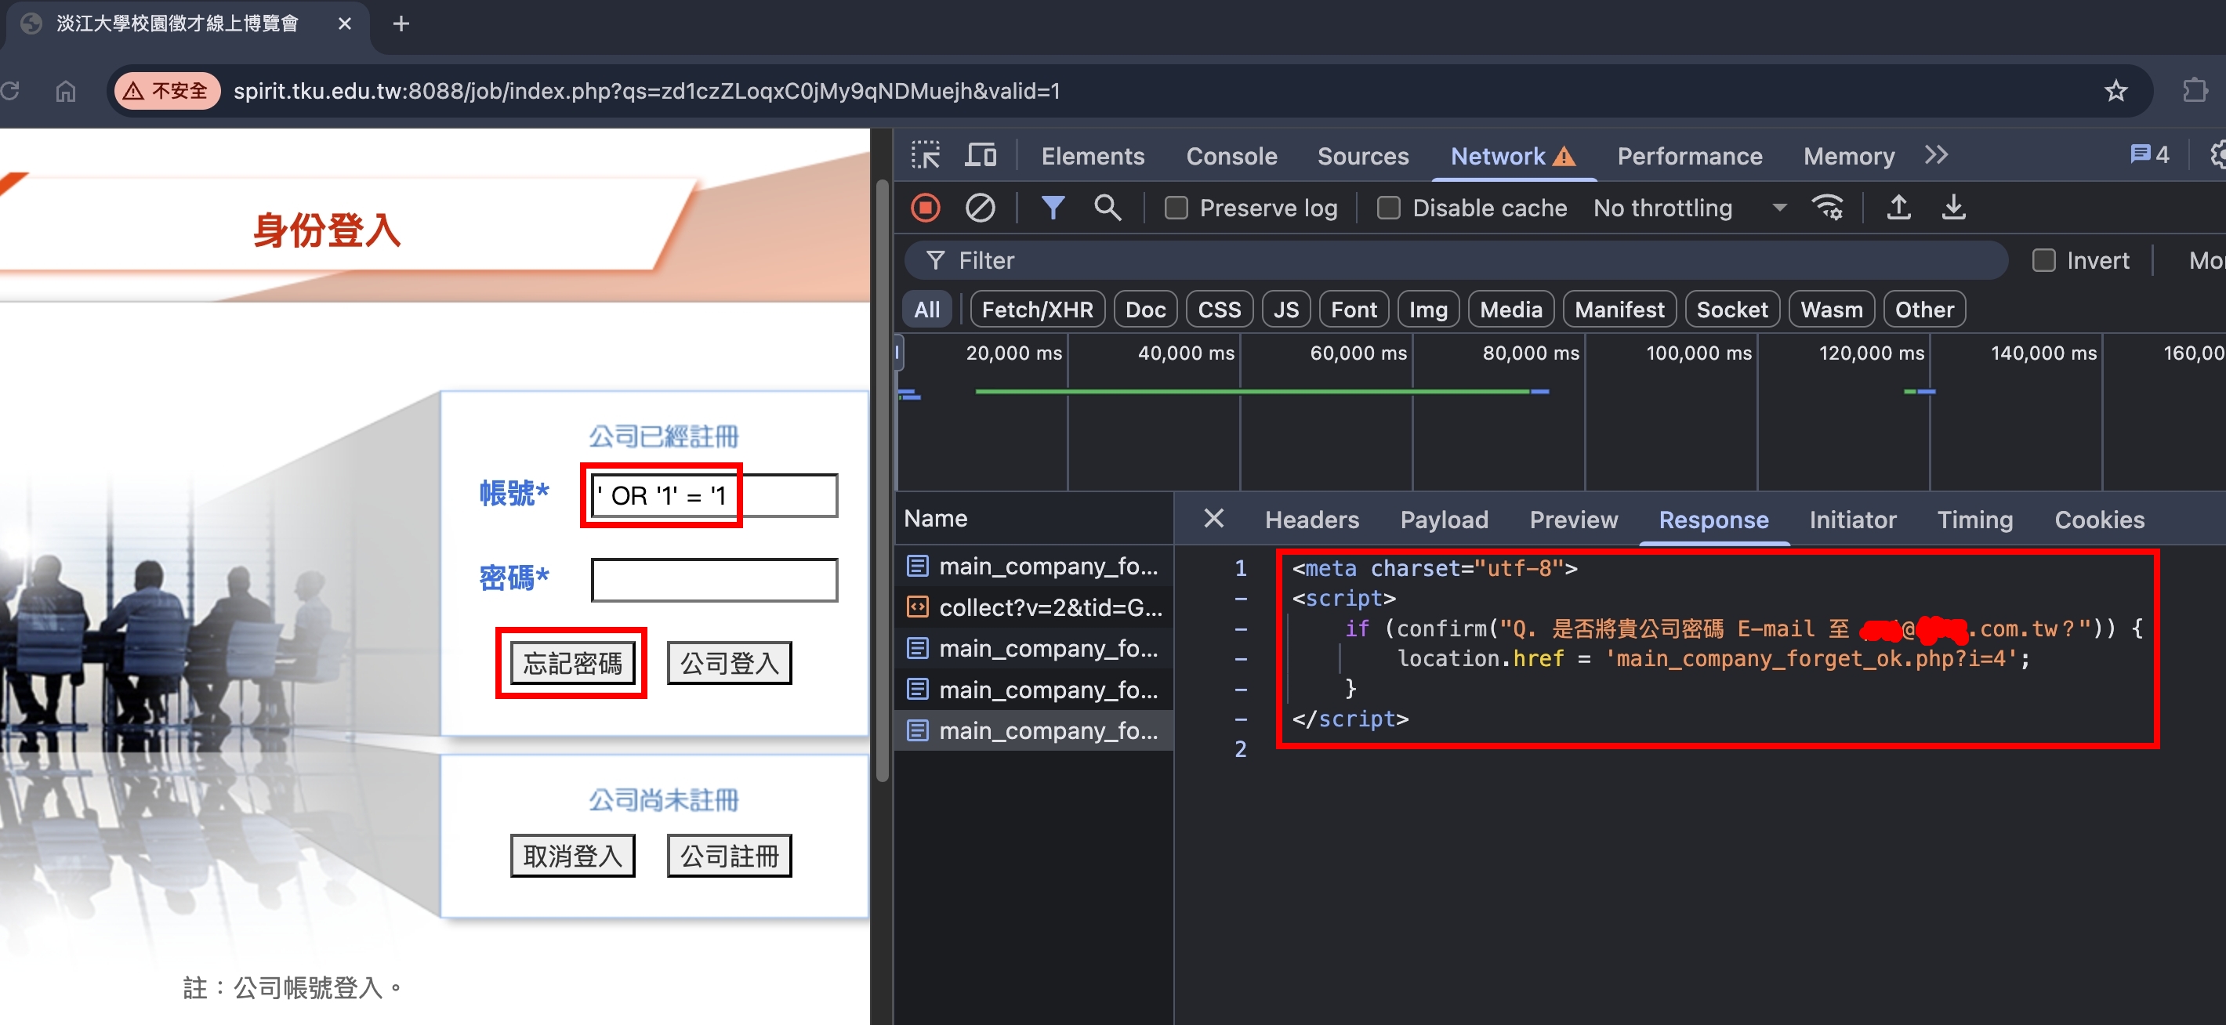Filter requests by Socket type
Image resolution: width=2226 pixels, height=1025 pixels.
pyautogui.click(x=1731, y=310)
